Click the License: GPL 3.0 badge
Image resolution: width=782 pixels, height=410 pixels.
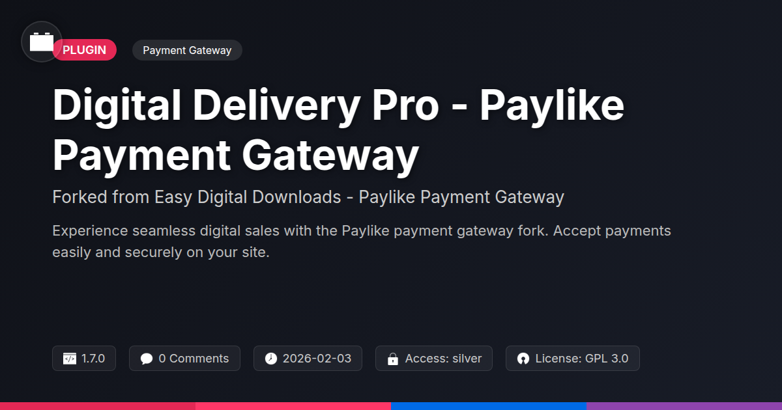pyautogui.click(x=573, y=359)
